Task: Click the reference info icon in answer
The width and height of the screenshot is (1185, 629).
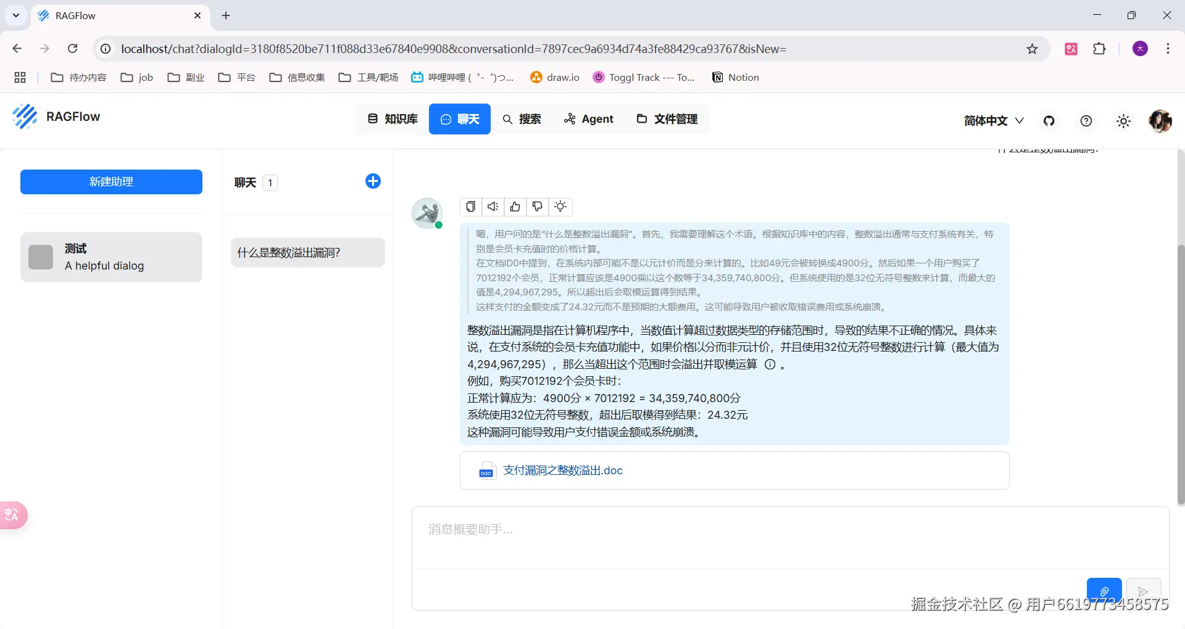Action: pyautogui.click(x=770, y=364)
